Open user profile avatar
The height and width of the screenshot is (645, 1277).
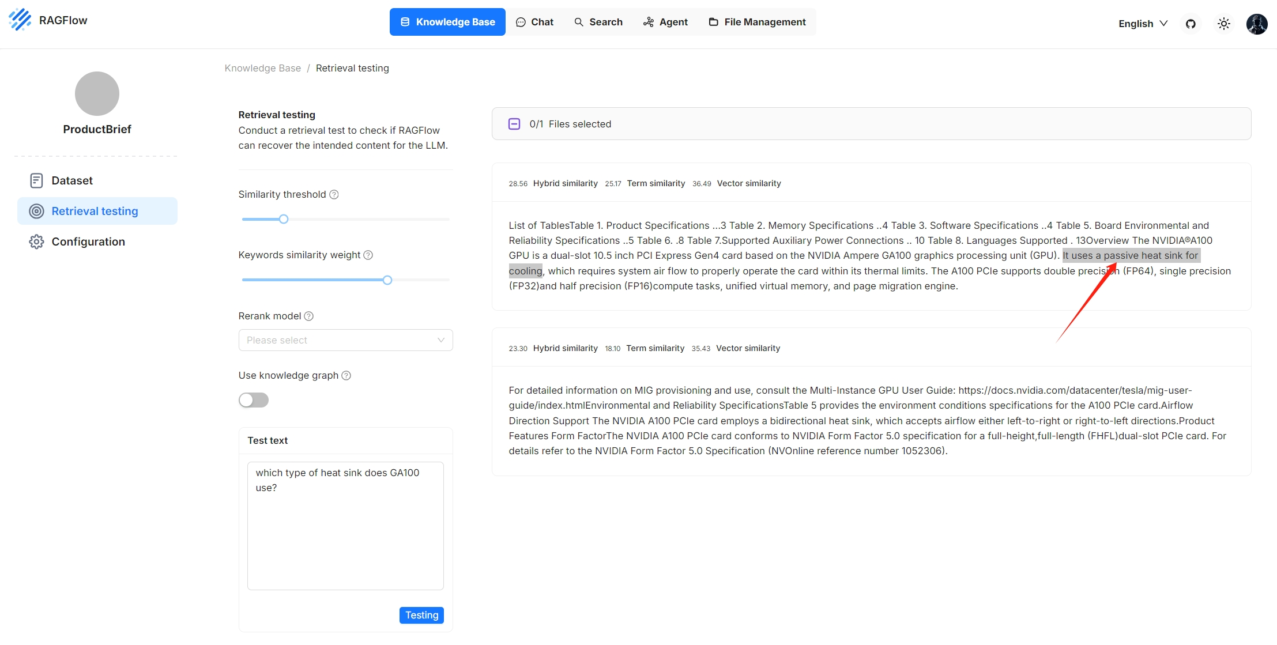point(1256,24)
